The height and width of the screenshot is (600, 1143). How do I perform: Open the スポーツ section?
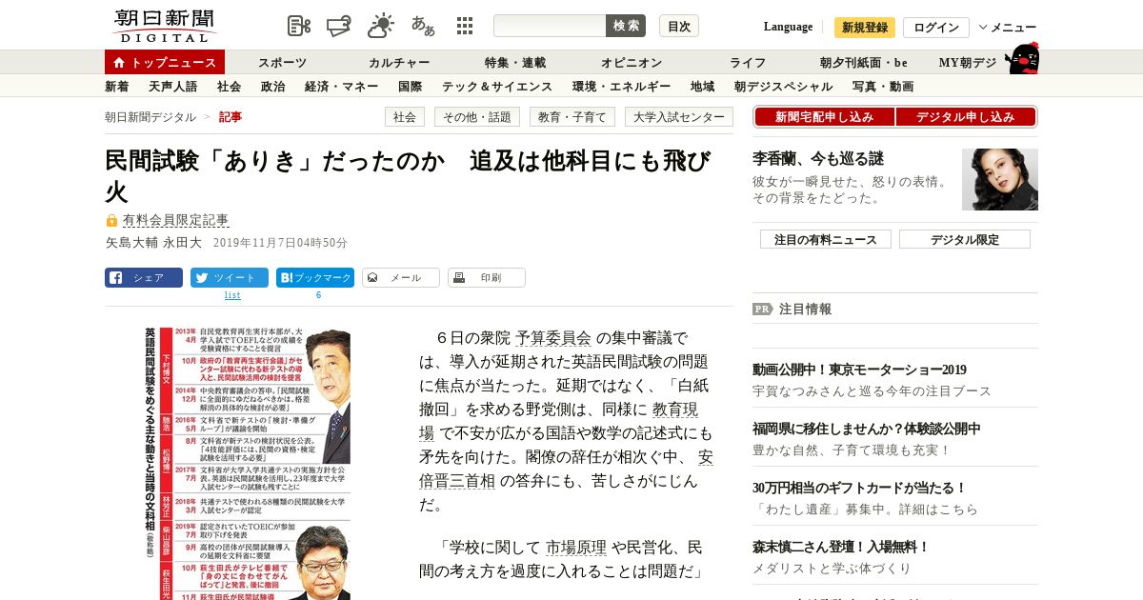coord(282,63)
